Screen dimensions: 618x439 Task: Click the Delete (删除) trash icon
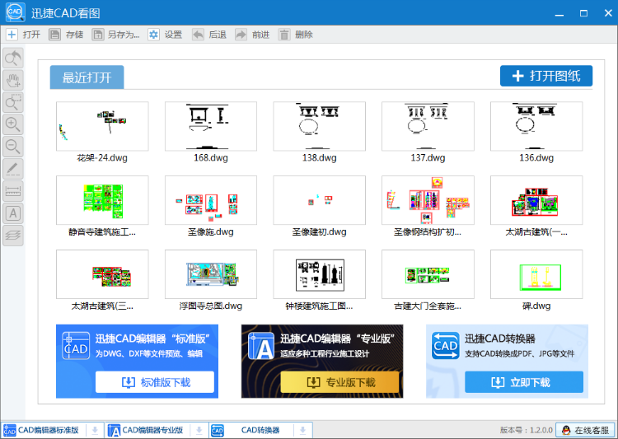(283, 35)
